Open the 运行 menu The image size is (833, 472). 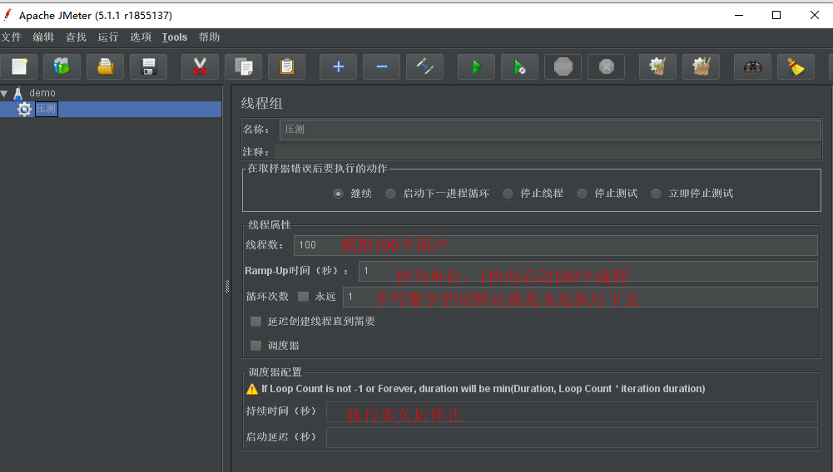(x=108, y=37)
